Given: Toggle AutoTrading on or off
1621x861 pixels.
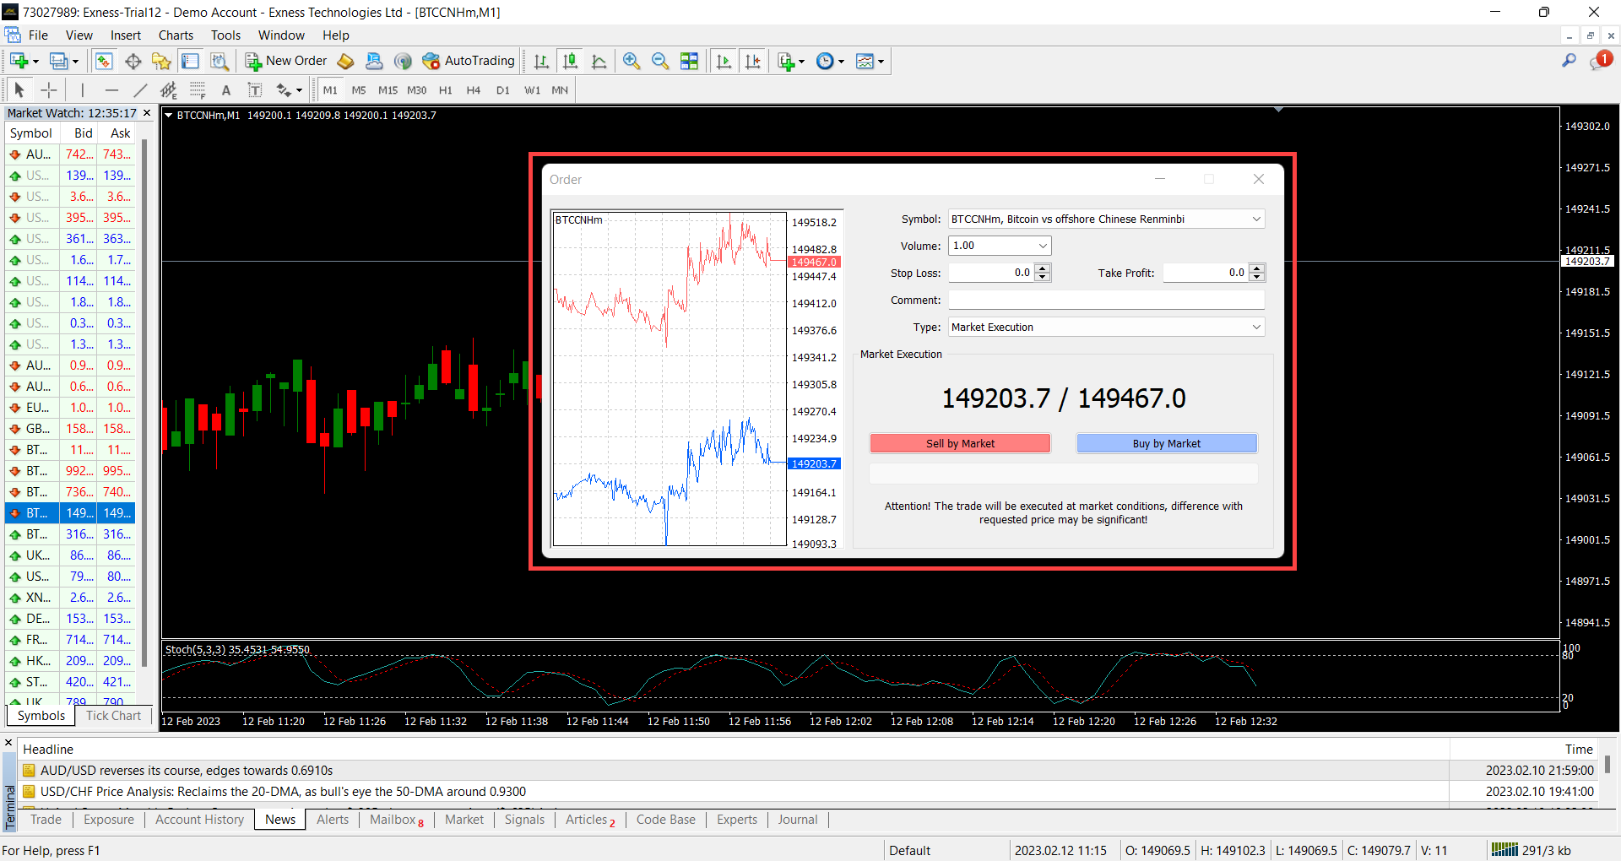Looking at the screenshot, I should 469,61.
